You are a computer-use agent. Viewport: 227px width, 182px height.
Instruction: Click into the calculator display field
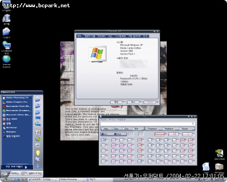(x=148, y=124)
